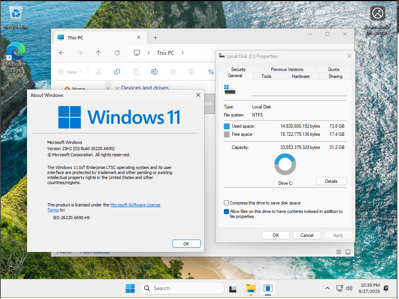Refresh the This PC view
This screenshot has width=399, height=299.
pos(117,53)
